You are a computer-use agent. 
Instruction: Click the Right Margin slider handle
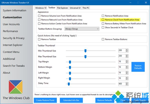click(70, 79)
